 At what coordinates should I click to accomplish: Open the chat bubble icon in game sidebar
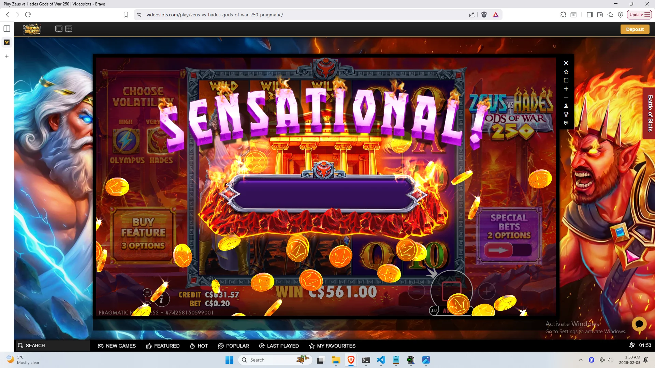tap(566, 123)
